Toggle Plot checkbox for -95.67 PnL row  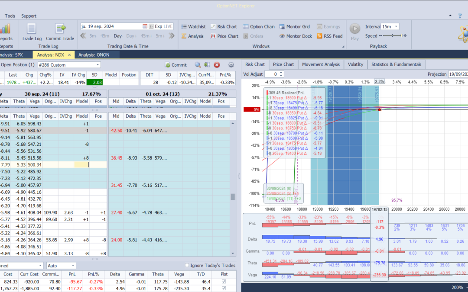tap(224, 282)
